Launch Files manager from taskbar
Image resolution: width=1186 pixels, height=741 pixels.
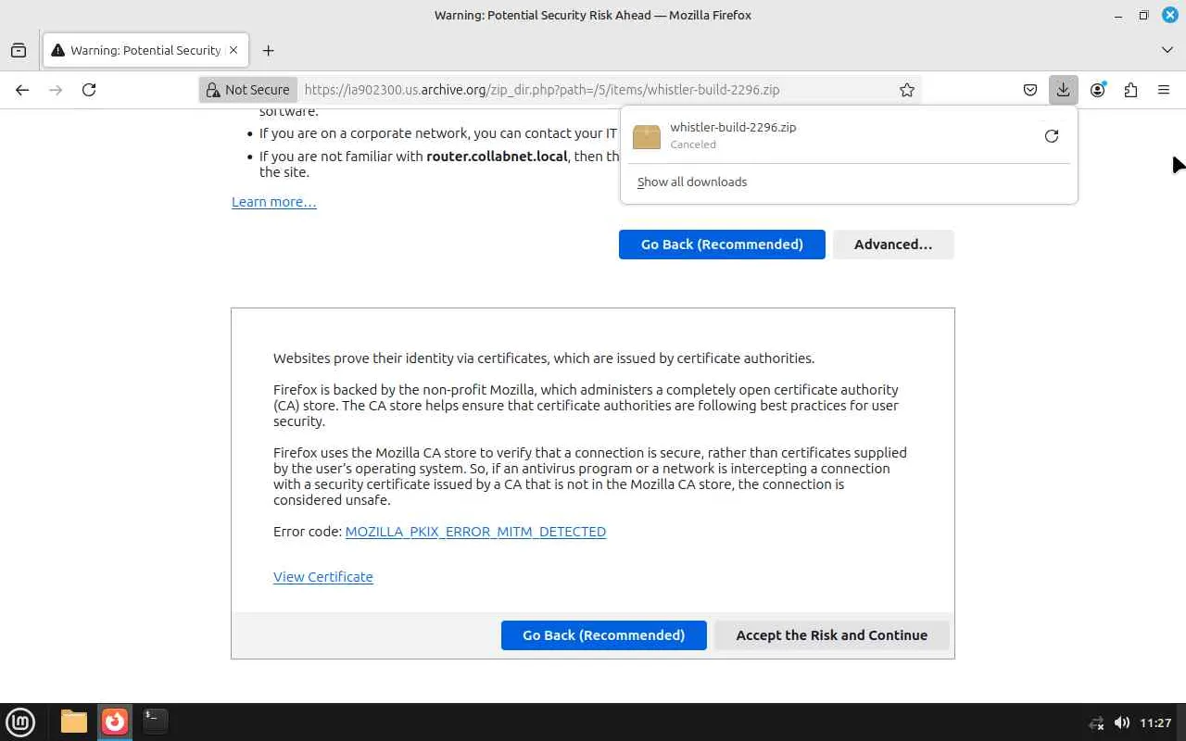(74, 722)
